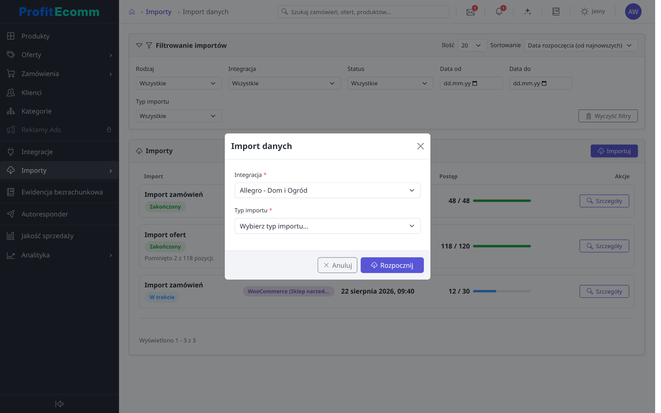Viewport: 661px width, 413px height.
Task: Expand the Zamówienia sidebar menu
Action: click(59, 74)
